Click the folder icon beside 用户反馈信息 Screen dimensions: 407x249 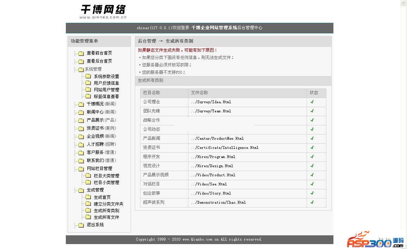point(88,83)
